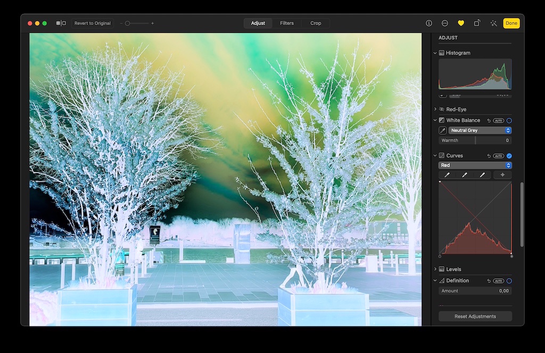Click the Curves add point crosshair button
Viewport: 545px width, 353px height.
pos(502,175)
